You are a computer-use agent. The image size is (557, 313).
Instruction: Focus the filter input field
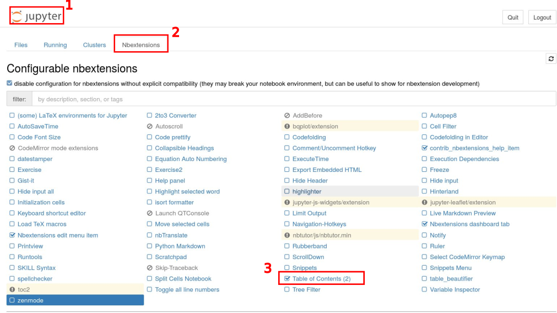[294, 99]
